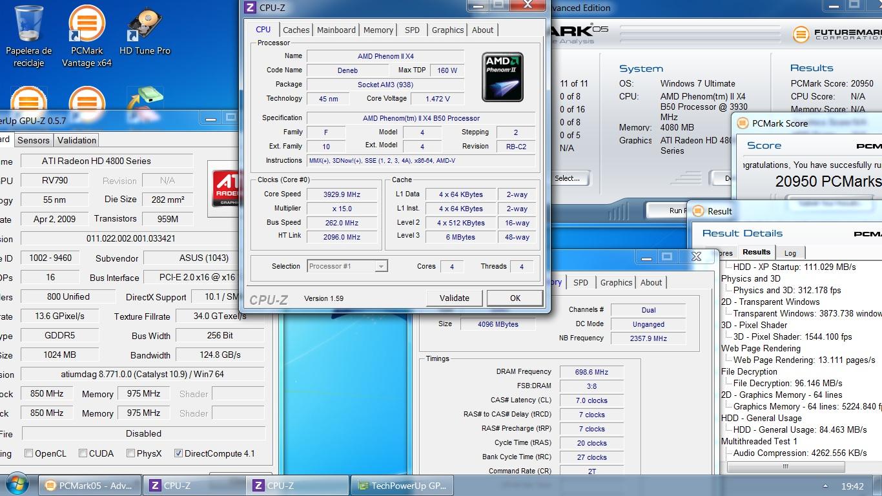Click the AMD Phenom II logo in CPU-Z
Image resolution: width=882 pixels, height=496 pixels.
[502, 77]
